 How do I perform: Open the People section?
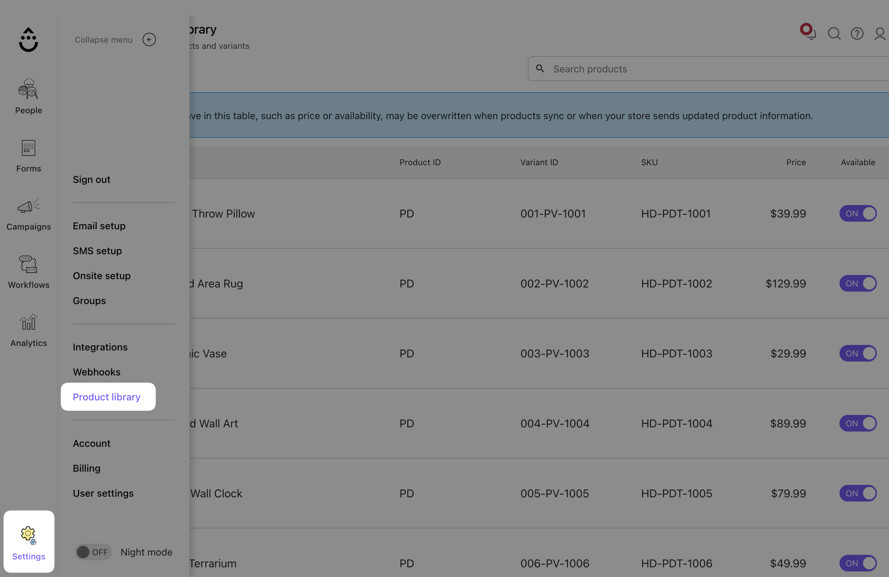[28, 96]
